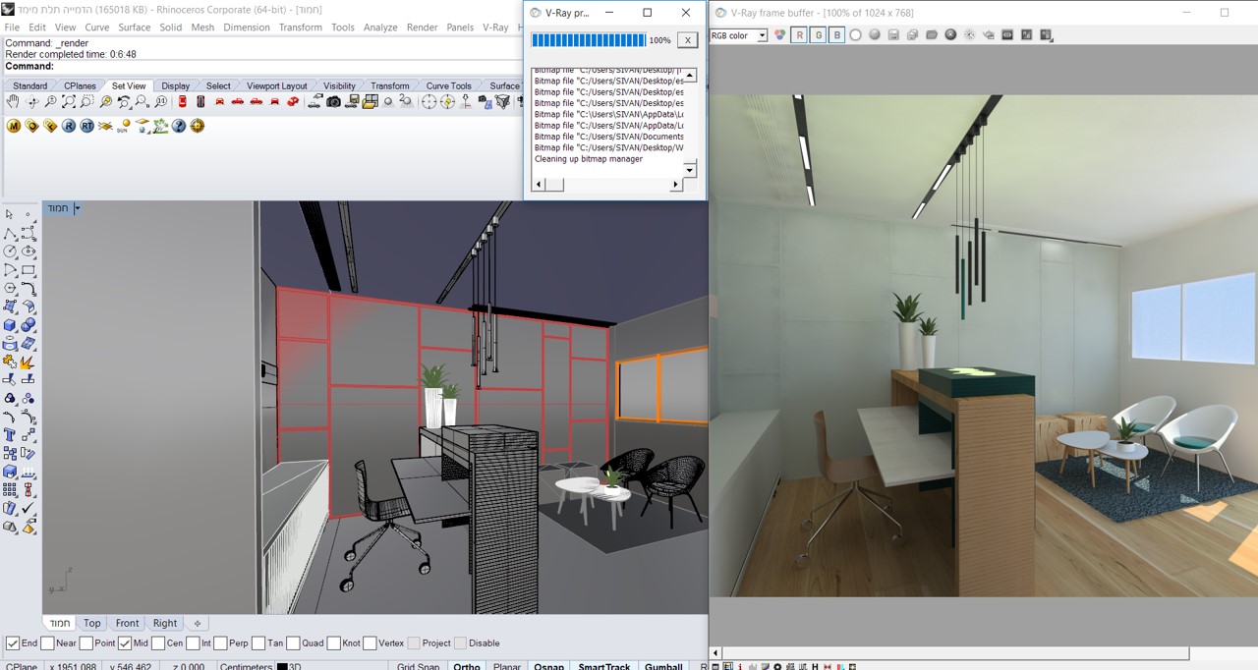Click the V-Ray render progress bar
The image size is (1258, 670).
point(588,40)
